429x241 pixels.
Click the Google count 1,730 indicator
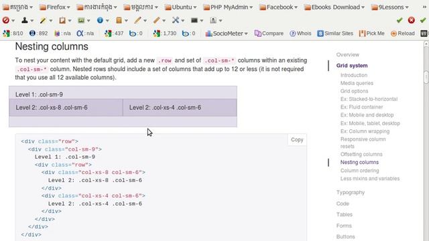point(165,33)
